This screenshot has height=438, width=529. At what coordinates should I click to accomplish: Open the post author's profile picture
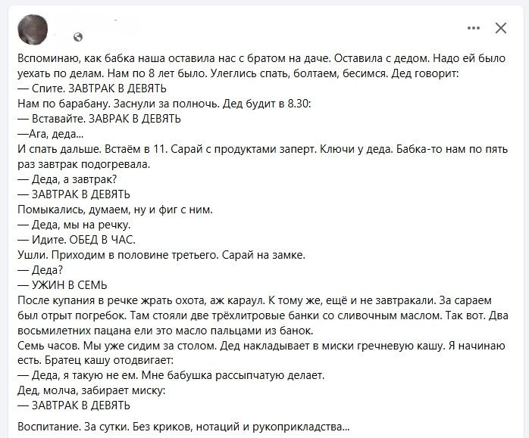click(33, 30)
